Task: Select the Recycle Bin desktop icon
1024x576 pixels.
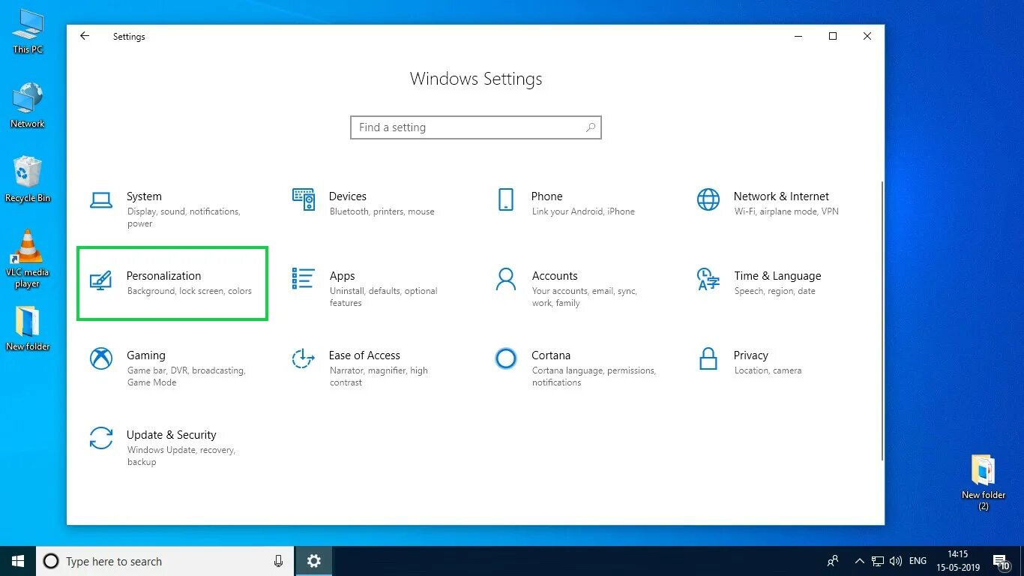Action: tap(28, 179)
